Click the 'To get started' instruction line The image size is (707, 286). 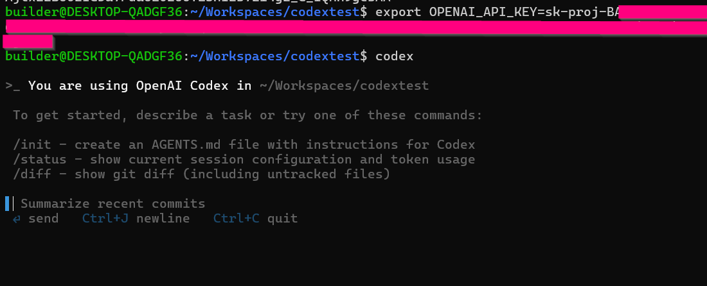pyautogui.click(x=247, y=115)
